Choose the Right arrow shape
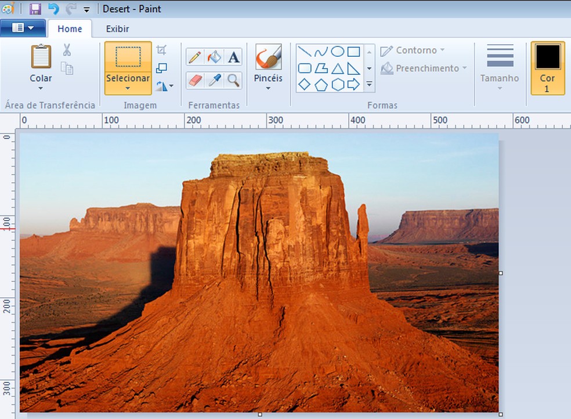 (353, 85)
